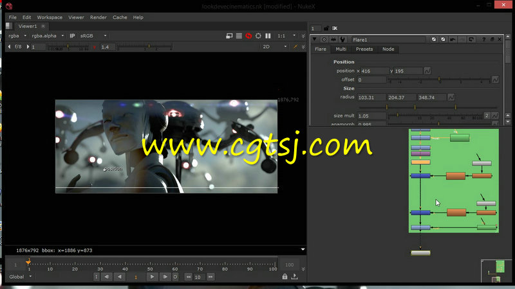Close the Flare1 properties panel
The width and height of the screenshot is (515, 289).
click(x=500, y=39)
